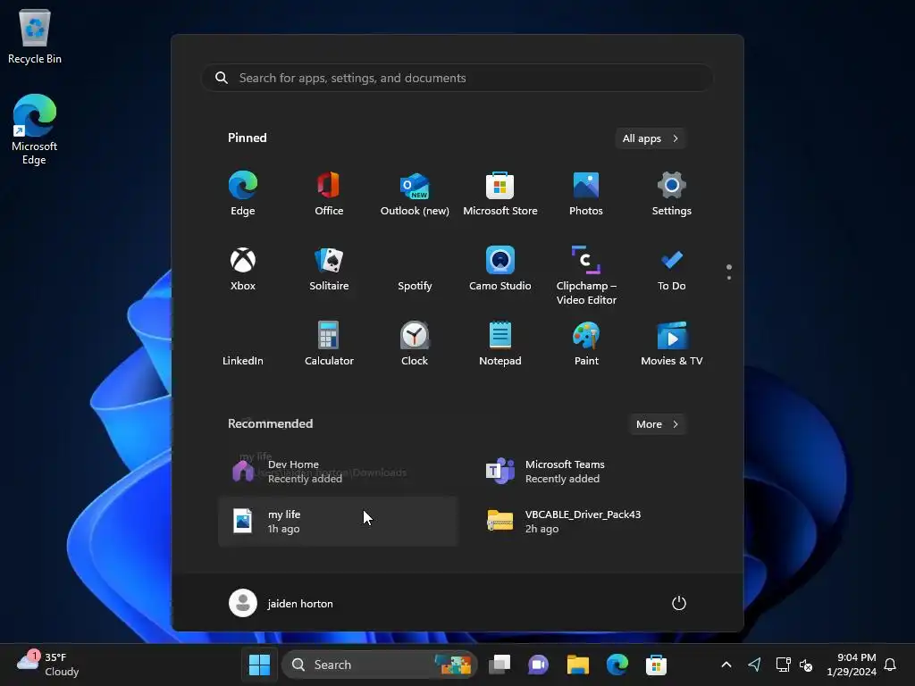
Task: Launch Movies & TV
Action: (672, 344)
